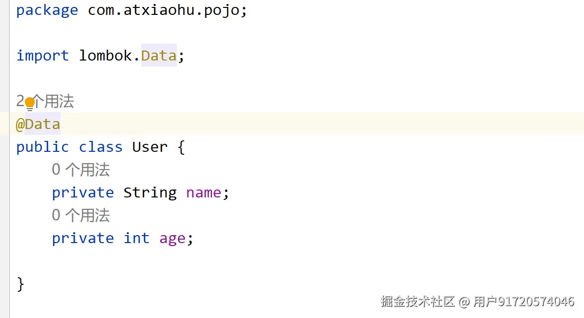Click the 'age' field identifier
The height and width of the screenshot is (318, 584).
pos(172,239)
